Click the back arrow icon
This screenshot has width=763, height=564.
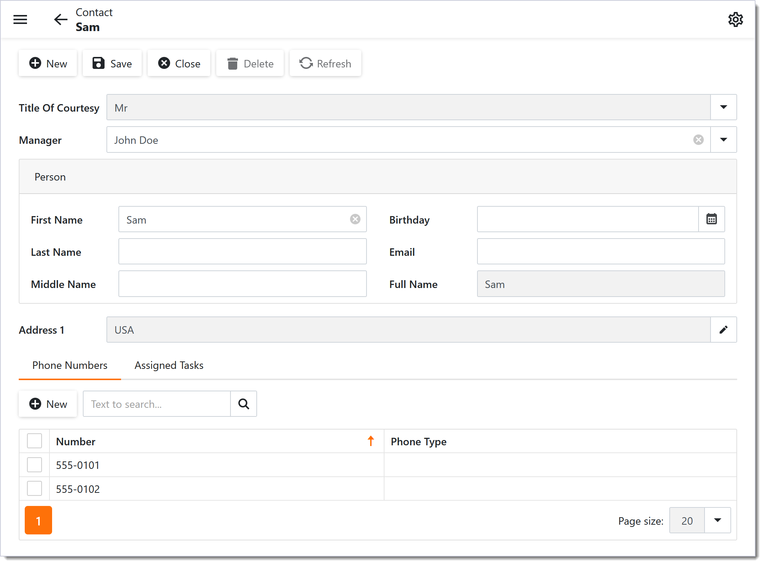coord(60,19)
